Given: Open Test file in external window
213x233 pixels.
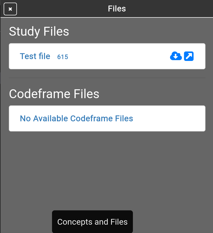Looking at the screenshot, I should point(189,56).
